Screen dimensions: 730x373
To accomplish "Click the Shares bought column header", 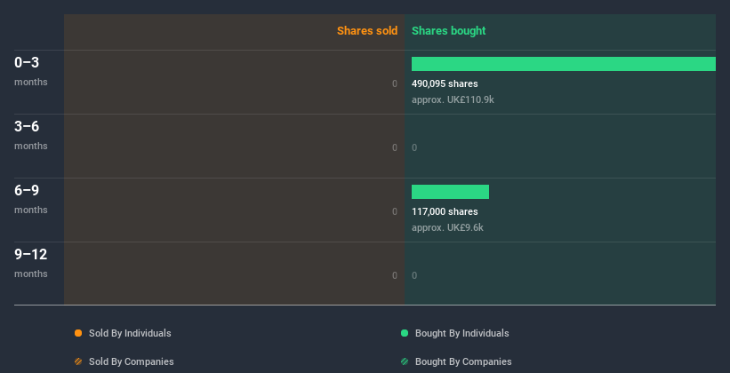I will (448, 31).
